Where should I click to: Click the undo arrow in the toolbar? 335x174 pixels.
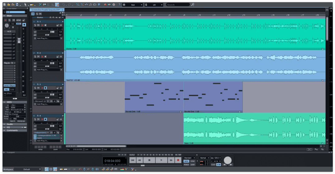pos(63,4)
